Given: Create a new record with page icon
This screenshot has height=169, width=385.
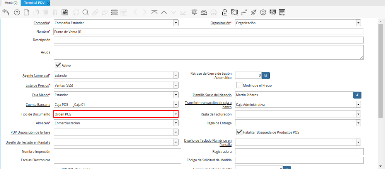Looking at the screenshot, I should coord(26,12).
